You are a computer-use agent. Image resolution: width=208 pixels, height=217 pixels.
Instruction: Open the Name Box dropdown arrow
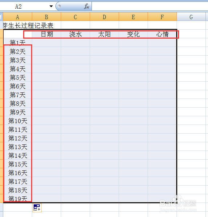(51, 6)
